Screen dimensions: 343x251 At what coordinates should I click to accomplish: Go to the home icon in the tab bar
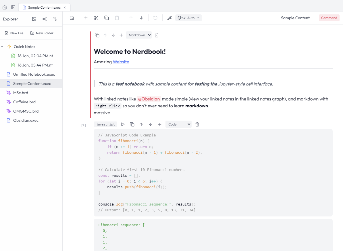point(5,7)
